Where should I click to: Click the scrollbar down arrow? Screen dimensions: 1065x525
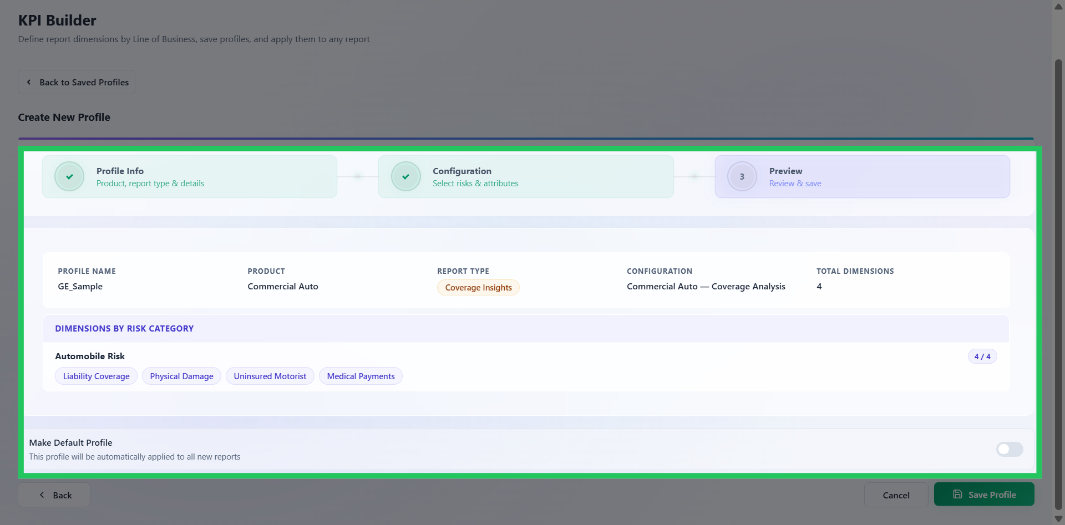pos(1058,519)
